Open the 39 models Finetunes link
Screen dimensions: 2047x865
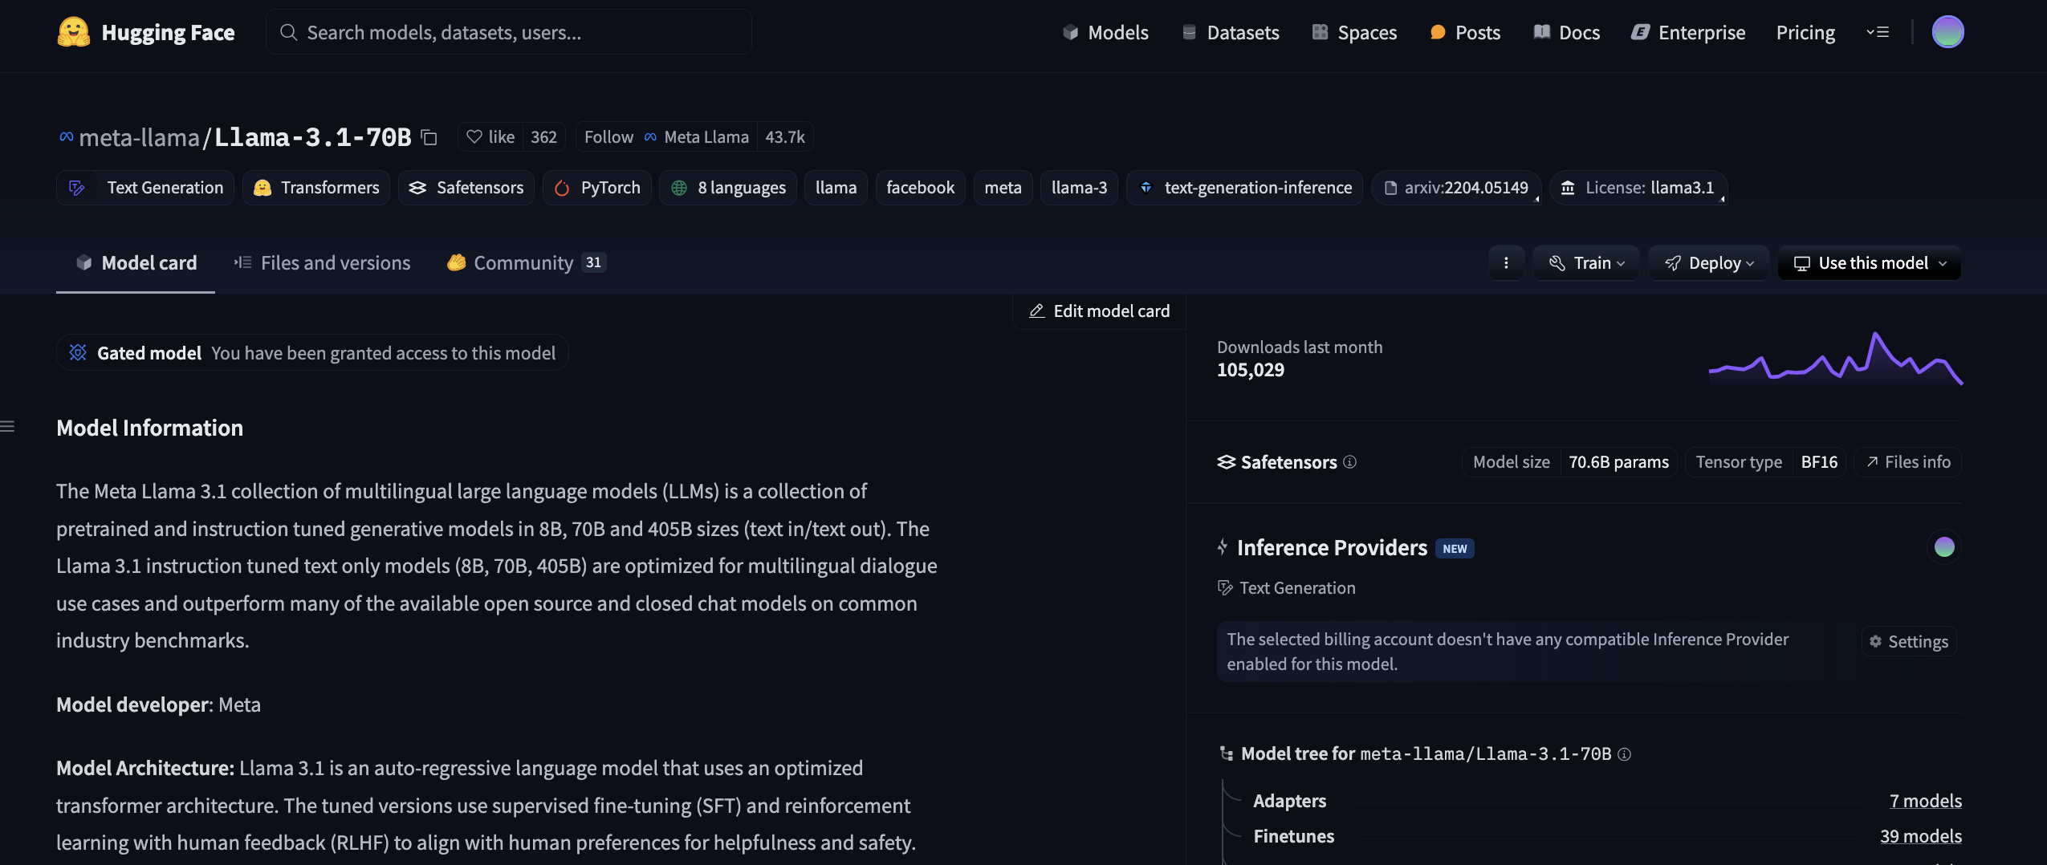point(1920,836)
